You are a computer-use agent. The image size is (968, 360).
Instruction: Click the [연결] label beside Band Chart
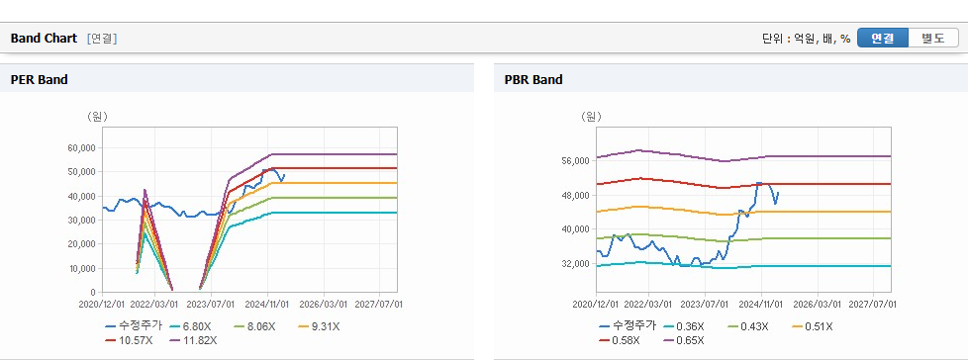[102, 39]
